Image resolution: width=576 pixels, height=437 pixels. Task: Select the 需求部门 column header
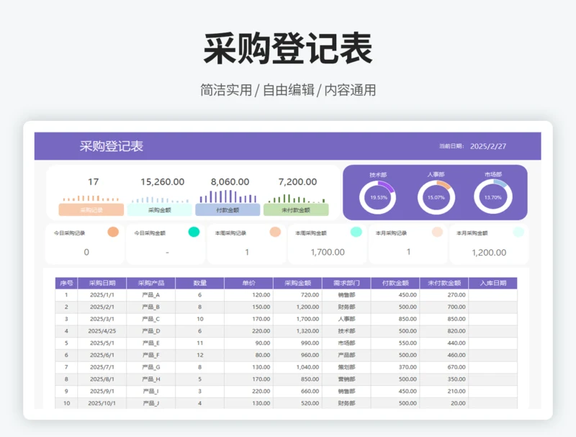[x=346, y=283]
